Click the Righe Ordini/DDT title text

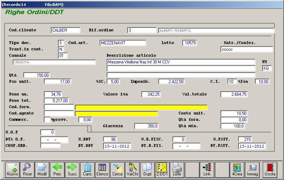34,12
